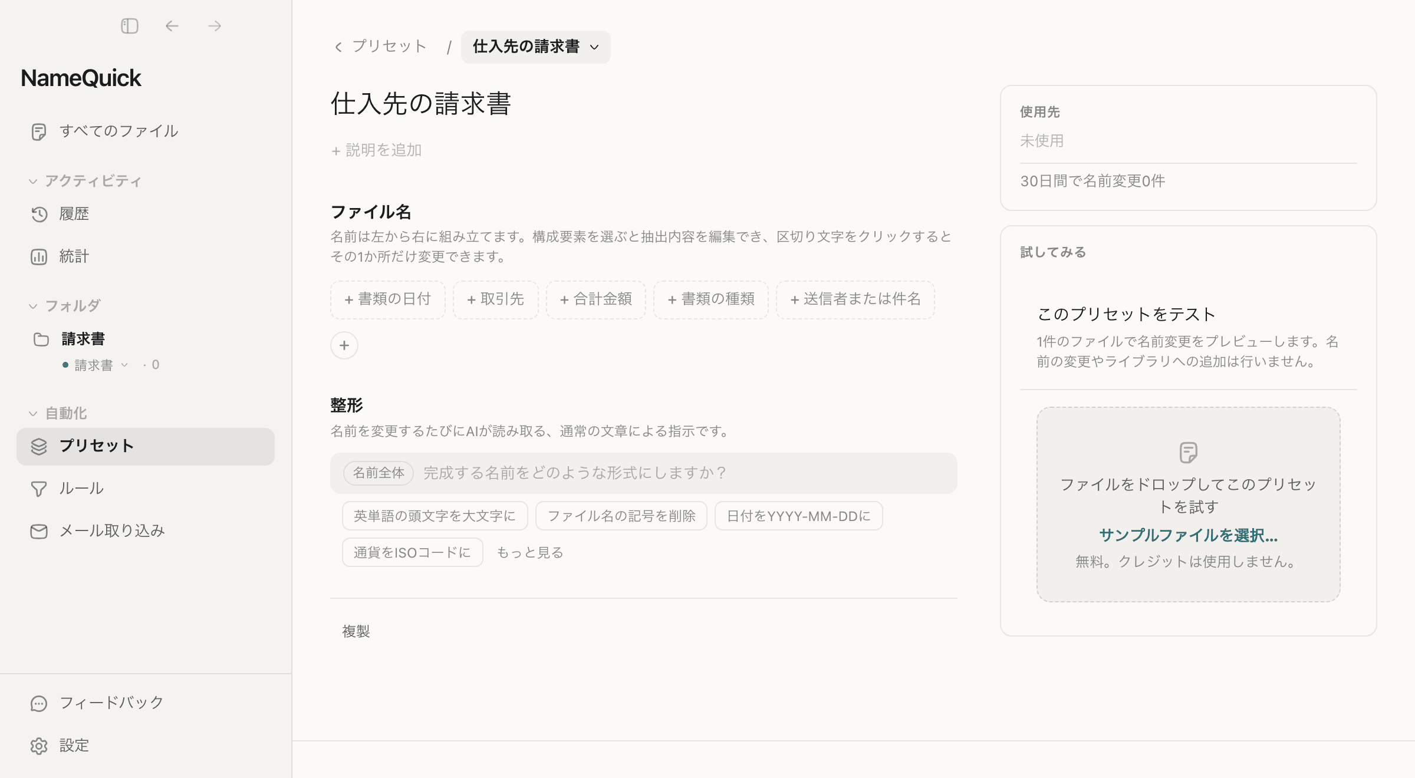Screen dimensions: 1415x778
Task: Go back with the left arrow
Action: (172, 26)
